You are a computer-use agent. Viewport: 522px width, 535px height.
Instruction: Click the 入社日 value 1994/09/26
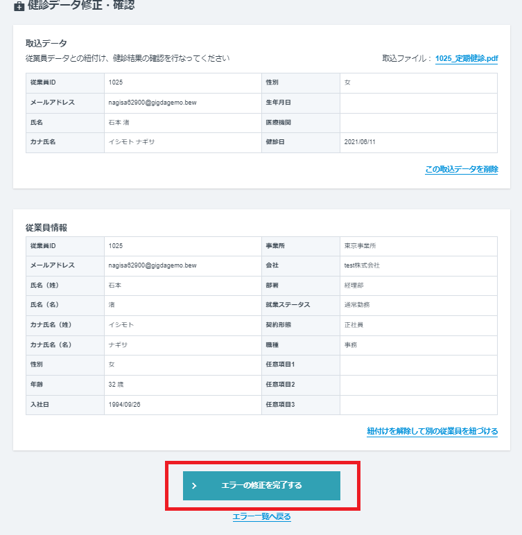coord(124,405)
